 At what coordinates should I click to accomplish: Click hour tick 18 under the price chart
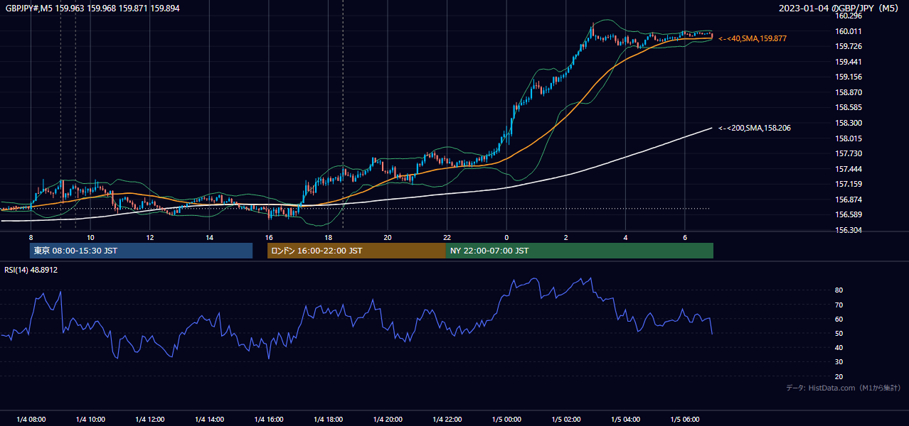tap(328, 237)
